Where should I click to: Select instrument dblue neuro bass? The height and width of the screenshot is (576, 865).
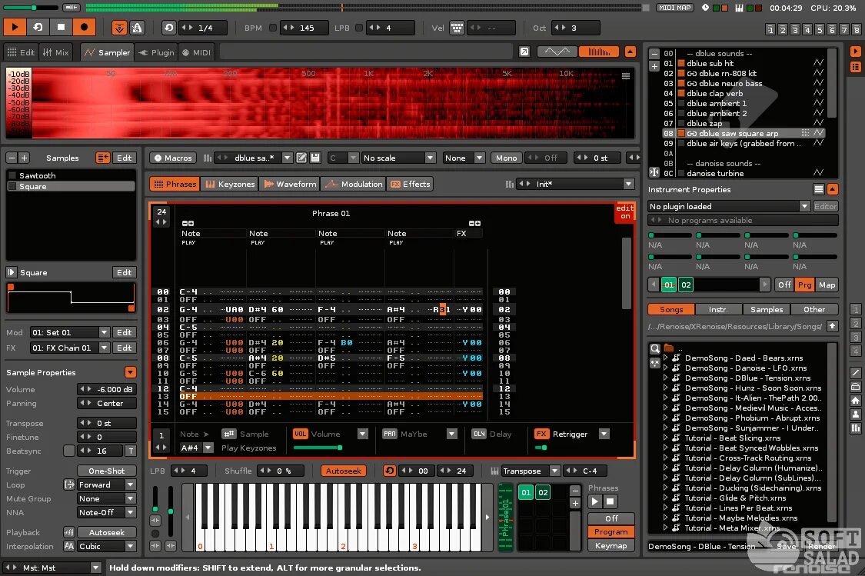730,83
